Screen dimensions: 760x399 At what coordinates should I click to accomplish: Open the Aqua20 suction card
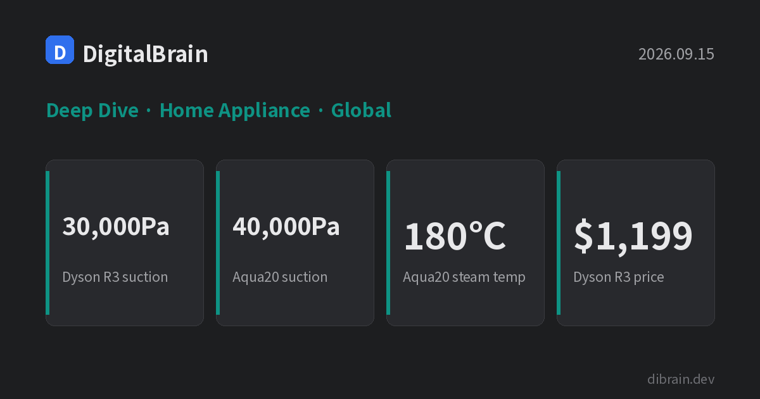coord(295,243)
